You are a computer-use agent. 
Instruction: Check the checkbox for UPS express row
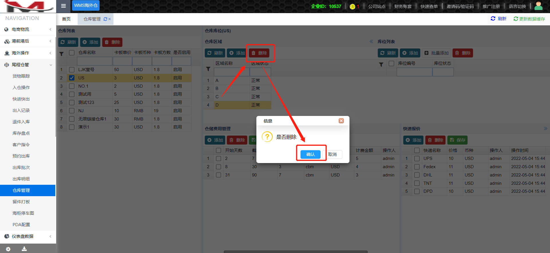point(417,158)
